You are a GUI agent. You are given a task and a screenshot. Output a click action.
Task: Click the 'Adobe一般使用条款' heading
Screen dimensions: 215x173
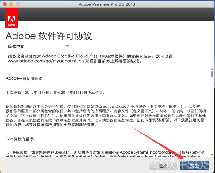[x=24, y=78]
